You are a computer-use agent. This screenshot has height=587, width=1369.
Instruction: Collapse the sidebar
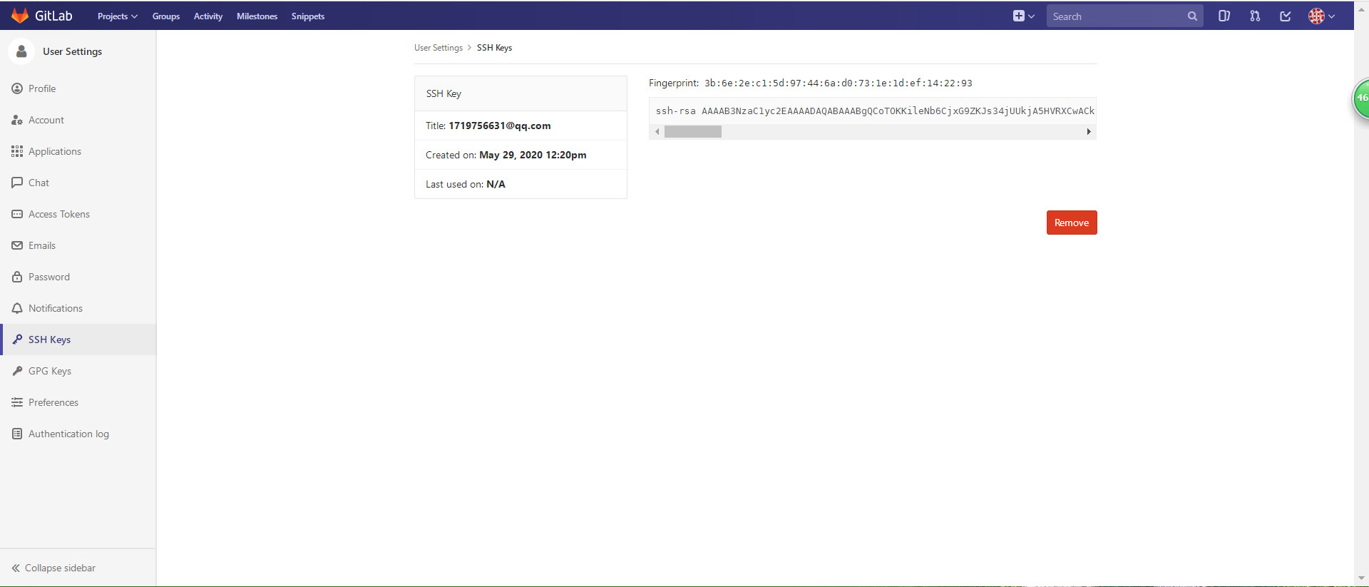click(53, 568)
